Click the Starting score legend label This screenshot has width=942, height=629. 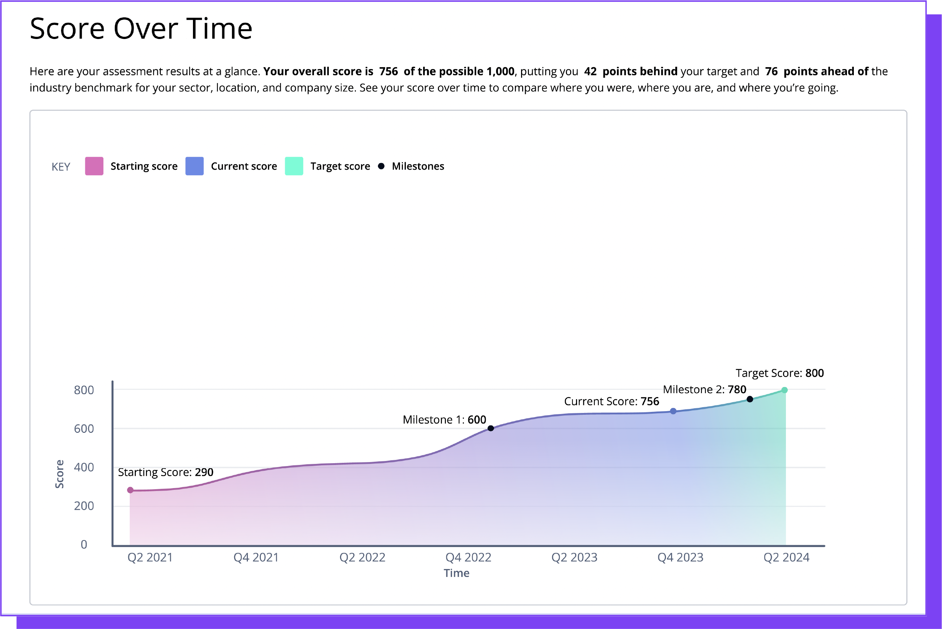pos(144,166)
